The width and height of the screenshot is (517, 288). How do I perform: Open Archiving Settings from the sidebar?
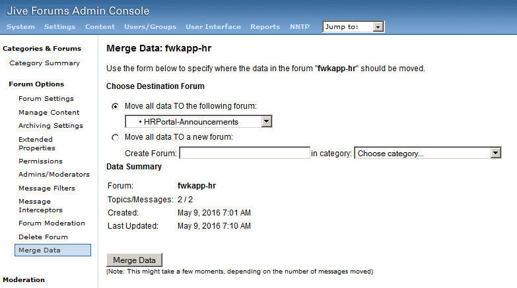(51, 125)
